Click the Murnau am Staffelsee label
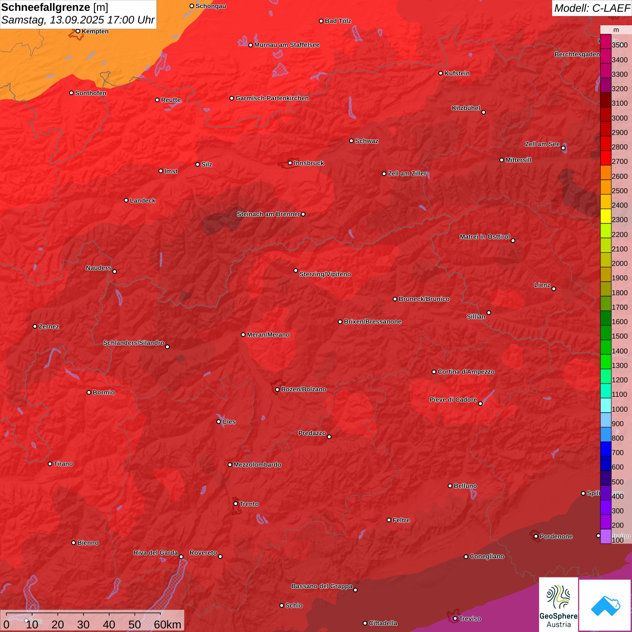The height and width of the screenshot is (632, 632). coord(287,45)
